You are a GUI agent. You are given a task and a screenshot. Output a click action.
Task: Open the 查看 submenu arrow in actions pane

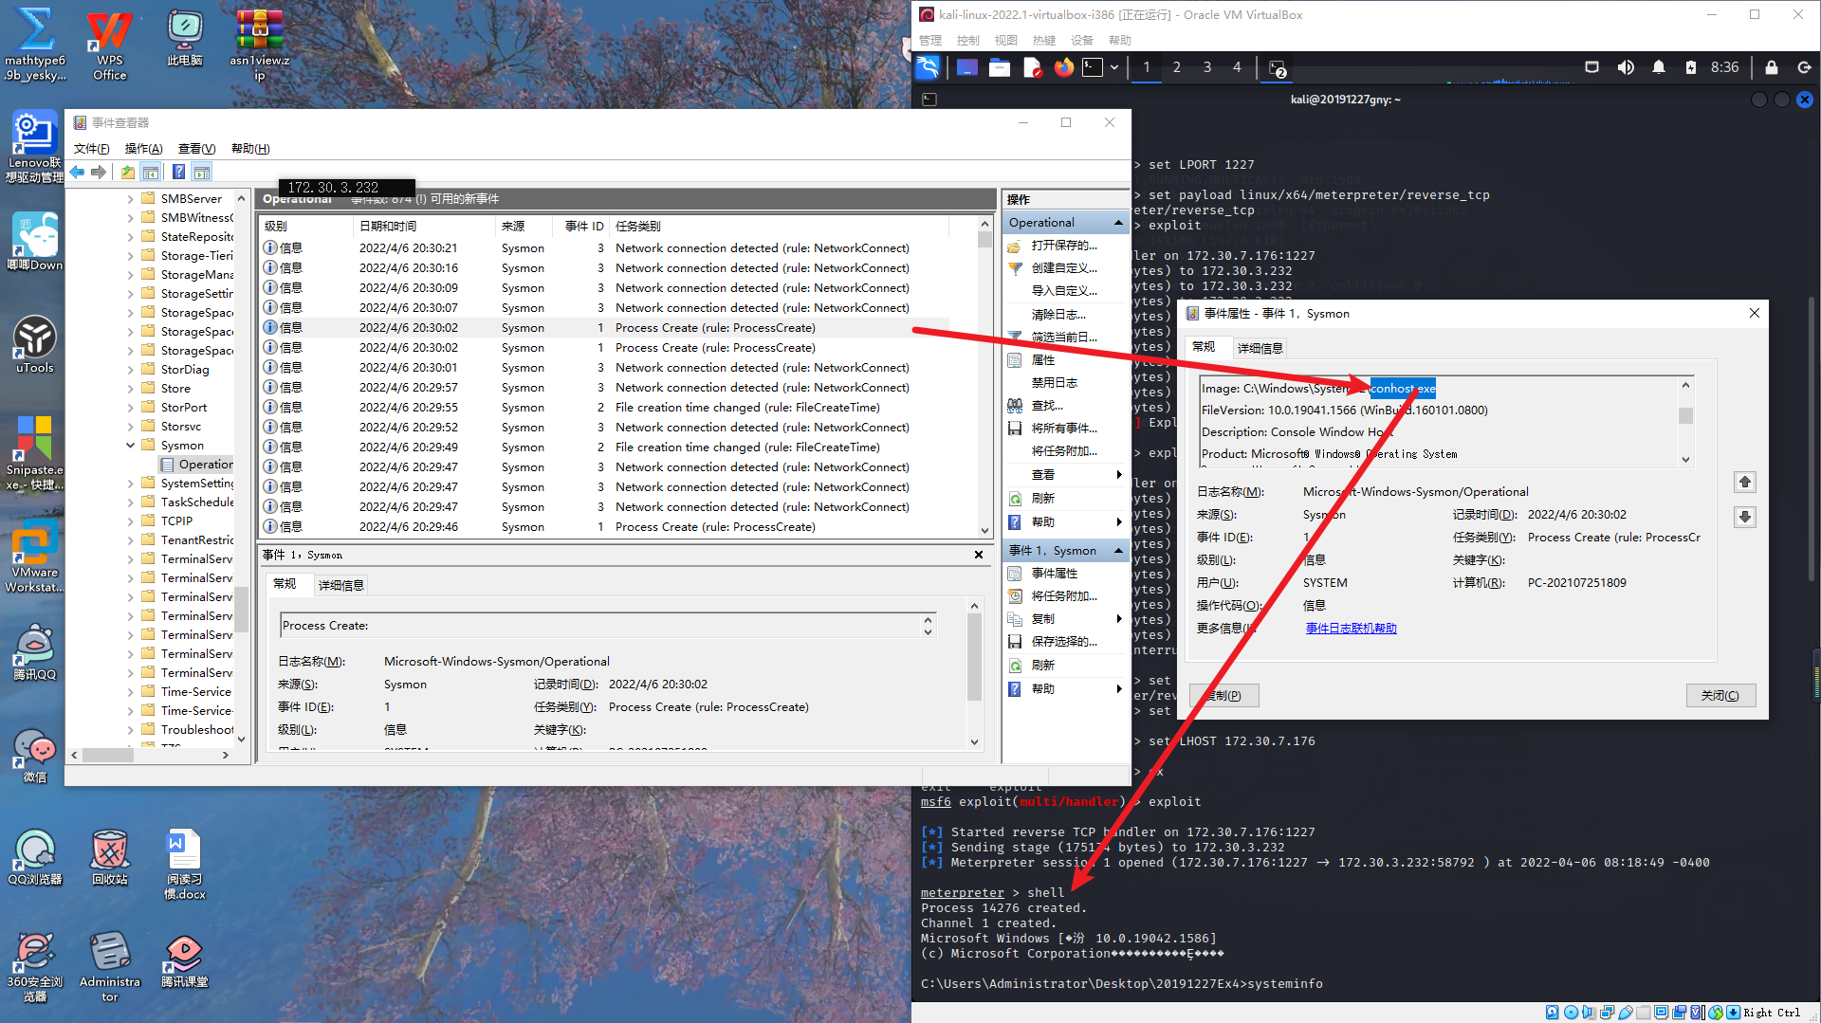tap(1119, 475)
